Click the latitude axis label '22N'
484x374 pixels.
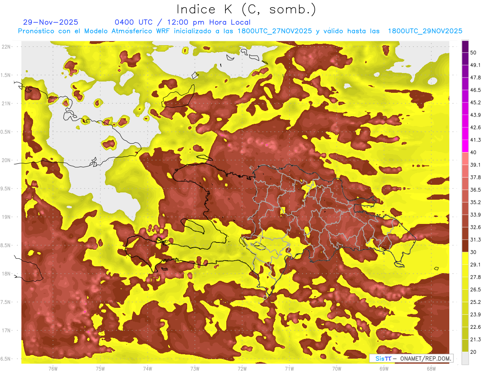(x=6, y=47)
